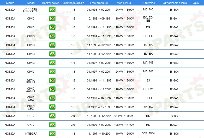The width and height of the screenshot is (204, 138).
Task: Select the MB, MC body cell
Action: tap(148, 9)
